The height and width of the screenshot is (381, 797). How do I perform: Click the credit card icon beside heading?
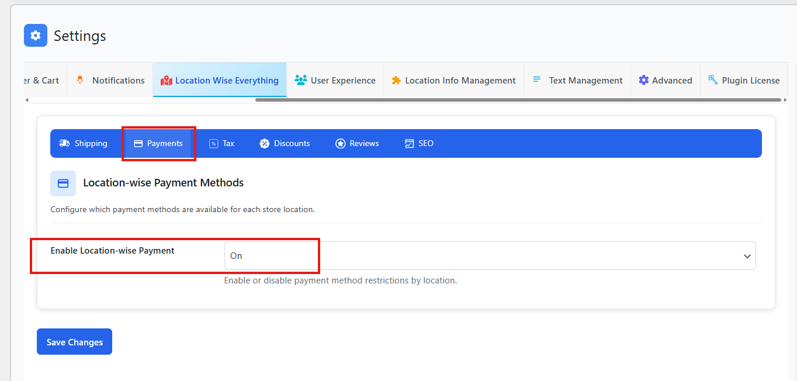[63, 183]
